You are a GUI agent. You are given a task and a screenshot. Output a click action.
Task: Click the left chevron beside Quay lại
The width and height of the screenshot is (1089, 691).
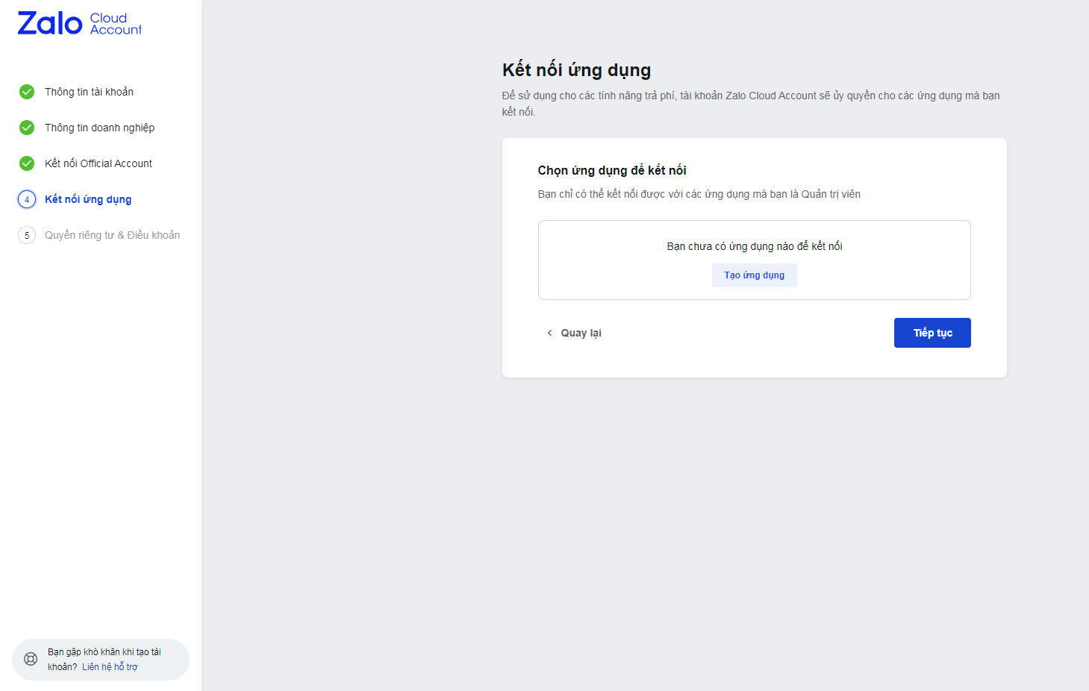point(550,333)
